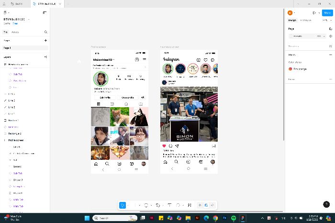The image size is (335, 223).
Task: Collapse all layers icon
Action: [45, 57]
